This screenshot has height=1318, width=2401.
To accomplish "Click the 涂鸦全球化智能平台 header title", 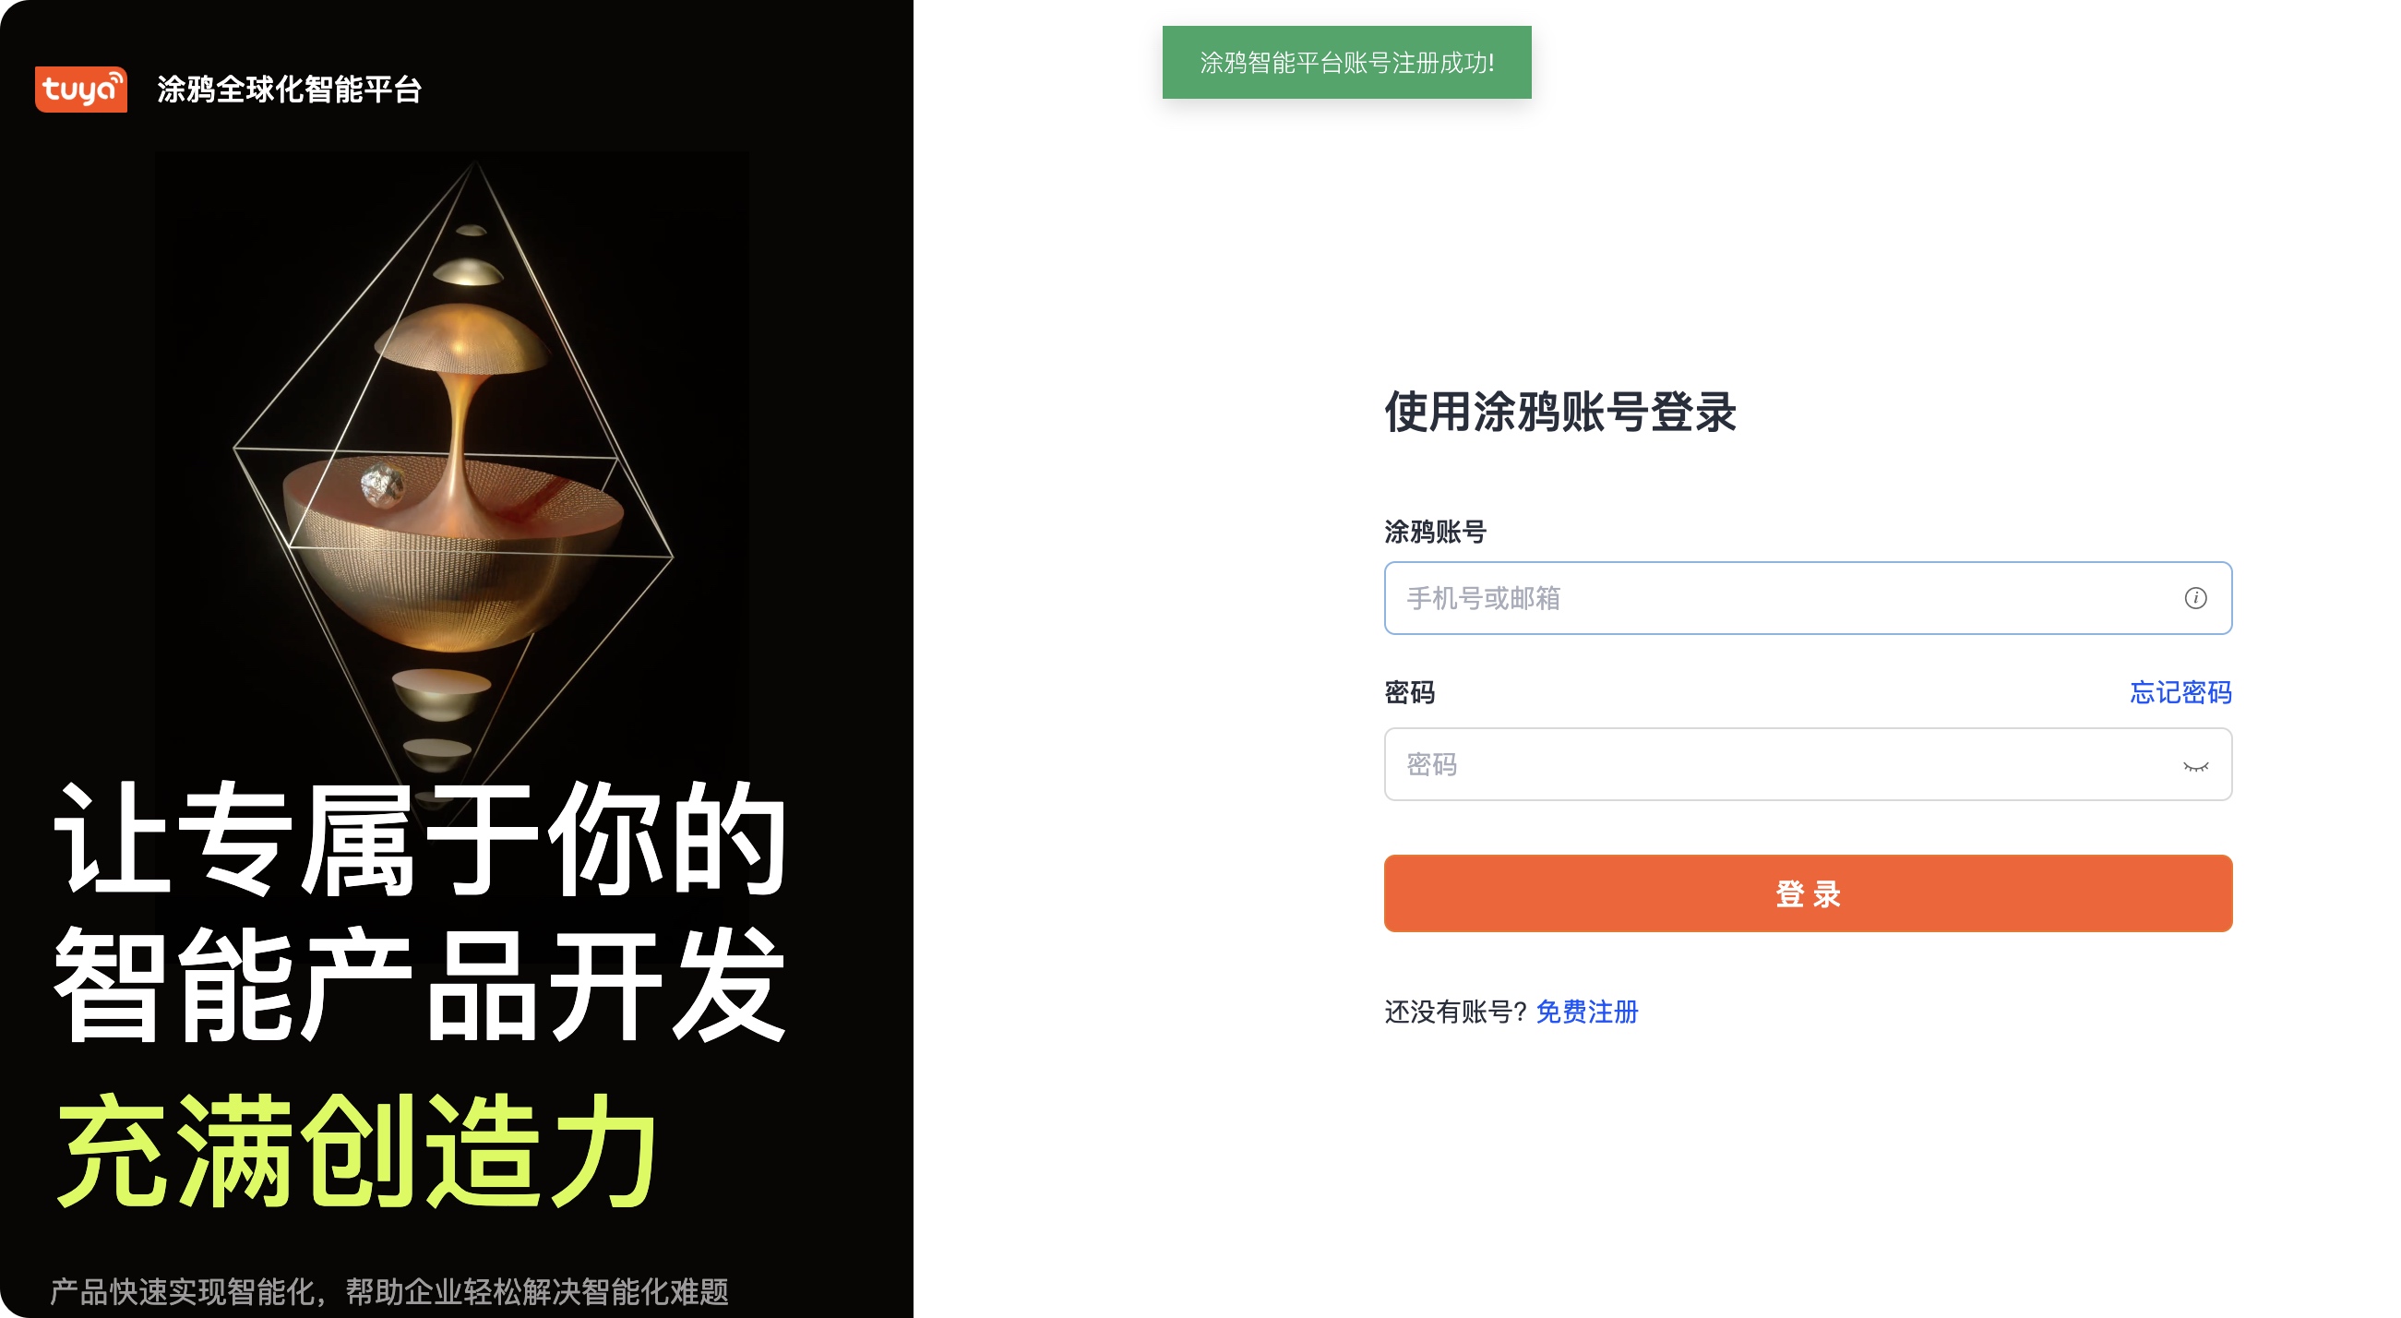I will (289, 90).
